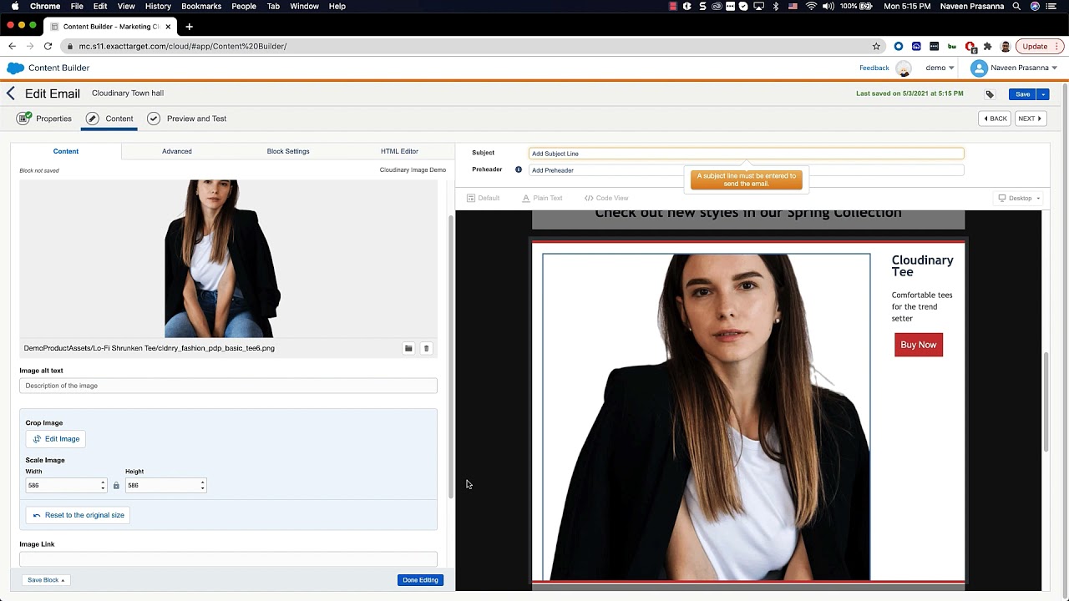Image resolution: width=1069 pixels, height=601 pixels.
Task: Click the volume icon in menu bar
Action: coord(828,6)
